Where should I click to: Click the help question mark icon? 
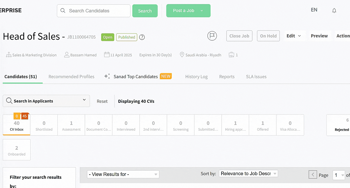coord(142,37)
